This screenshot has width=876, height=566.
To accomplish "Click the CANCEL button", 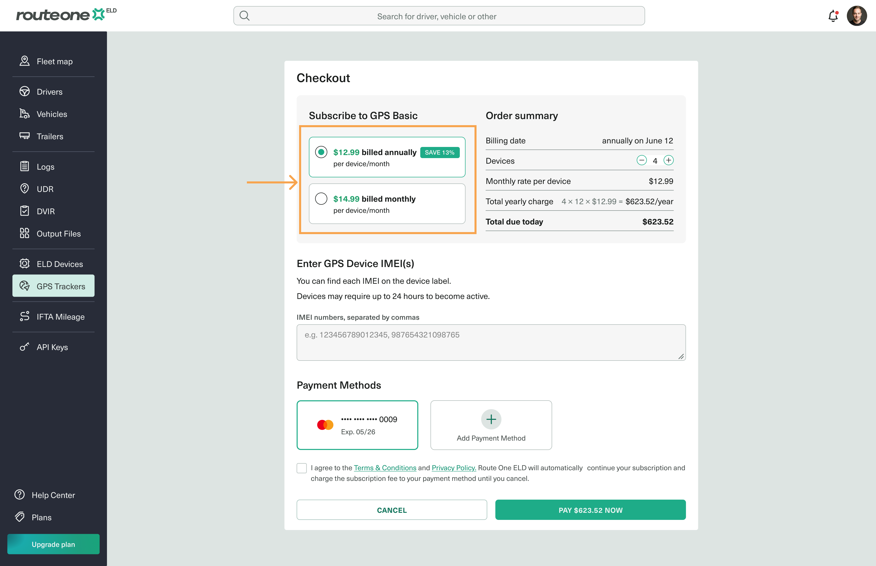I will pyautogui.click(x=392, y=510).
